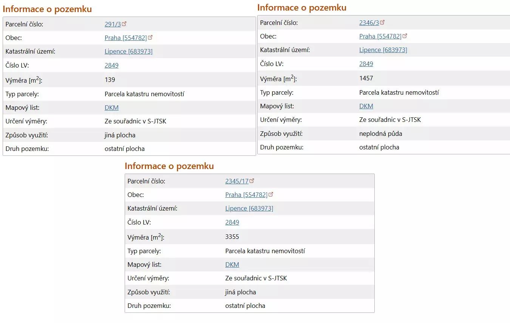Click external-link icon after Praha in 291/3 panel
The height and width of the screenshot is (323, 510).
[150, 37]
